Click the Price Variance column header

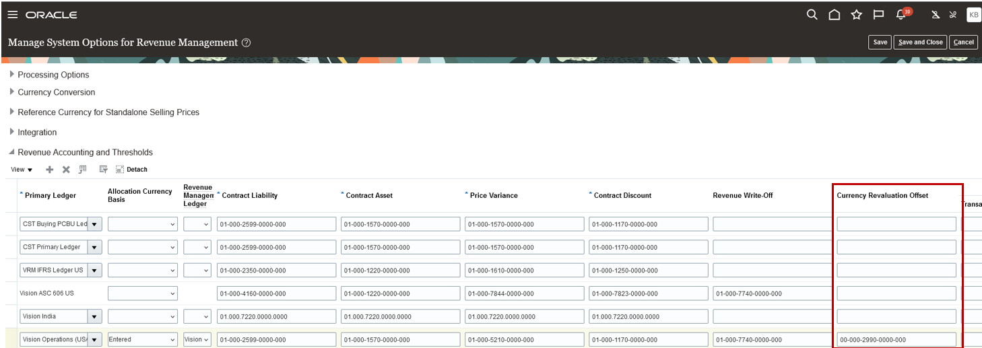(x=494, y=195)
